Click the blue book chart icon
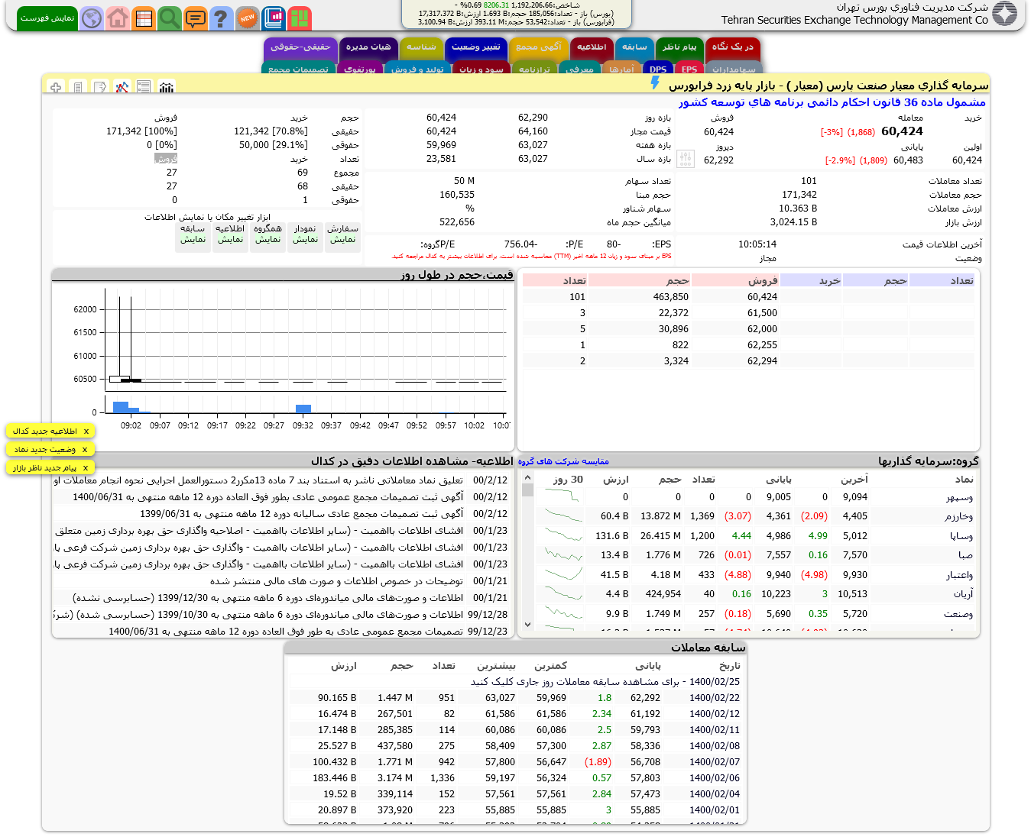 (274, 18)
